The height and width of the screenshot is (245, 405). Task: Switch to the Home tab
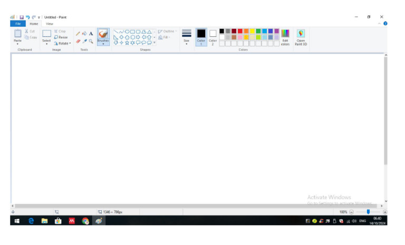coord(34,24)
